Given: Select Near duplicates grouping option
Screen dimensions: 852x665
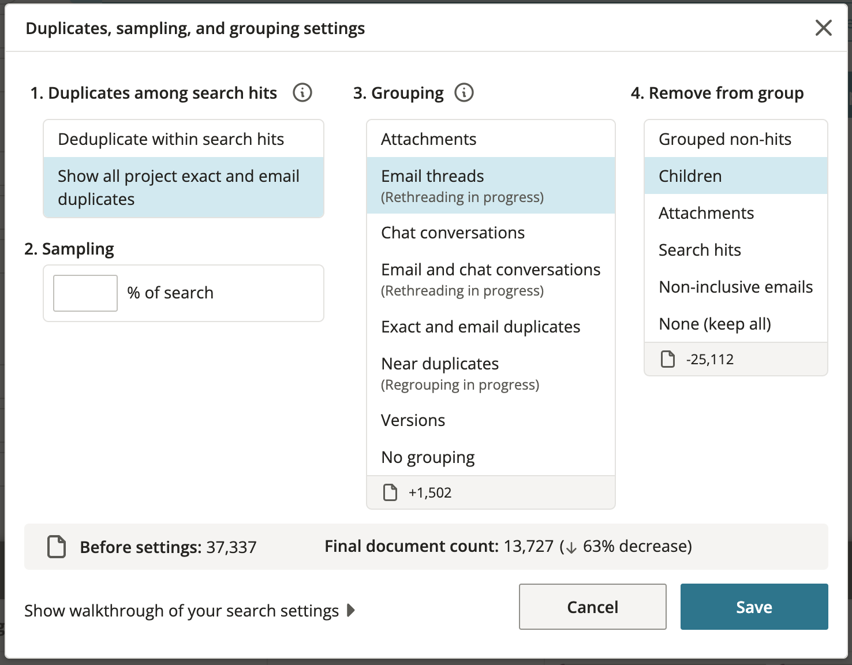Looking at the screenshot, I should coord(439,363).
